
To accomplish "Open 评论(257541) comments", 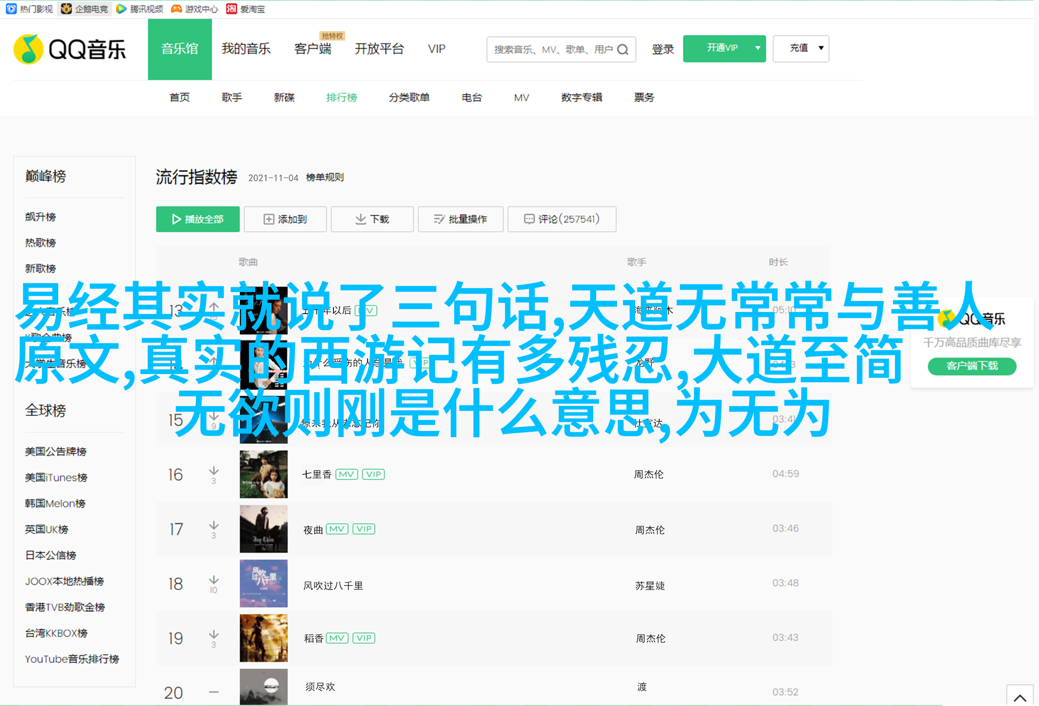I will tap(562, 219).
